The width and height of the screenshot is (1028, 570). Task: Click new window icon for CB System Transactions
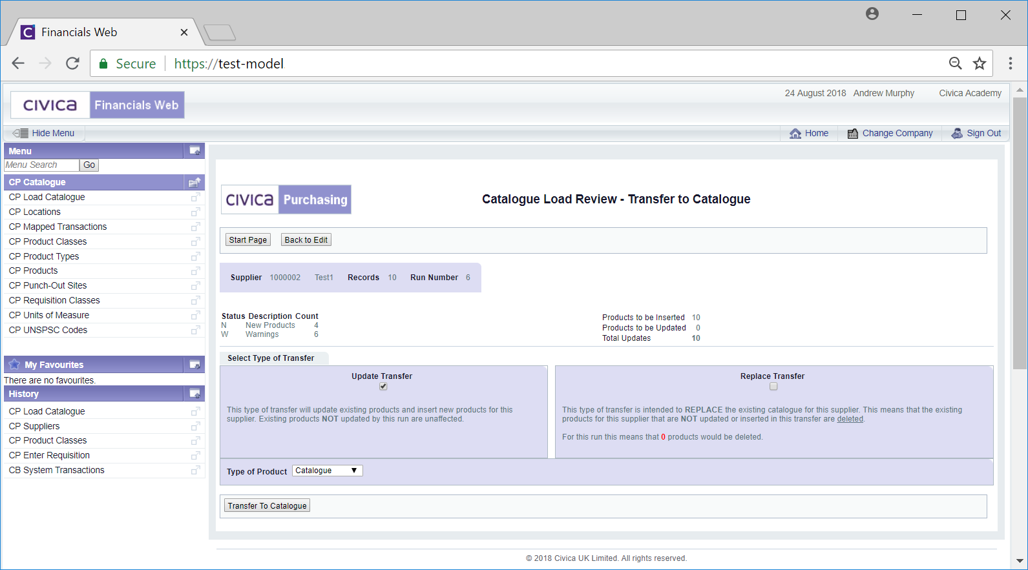pos(195,470)
